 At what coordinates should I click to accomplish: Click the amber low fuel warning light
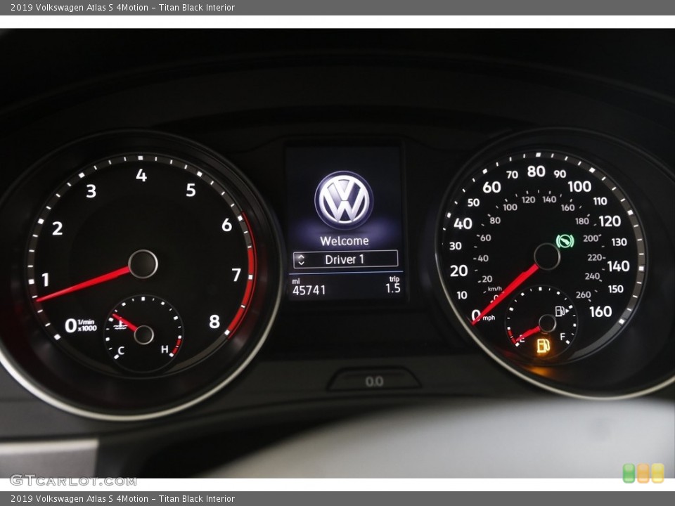pyautogui.click(x=543, y=345)
